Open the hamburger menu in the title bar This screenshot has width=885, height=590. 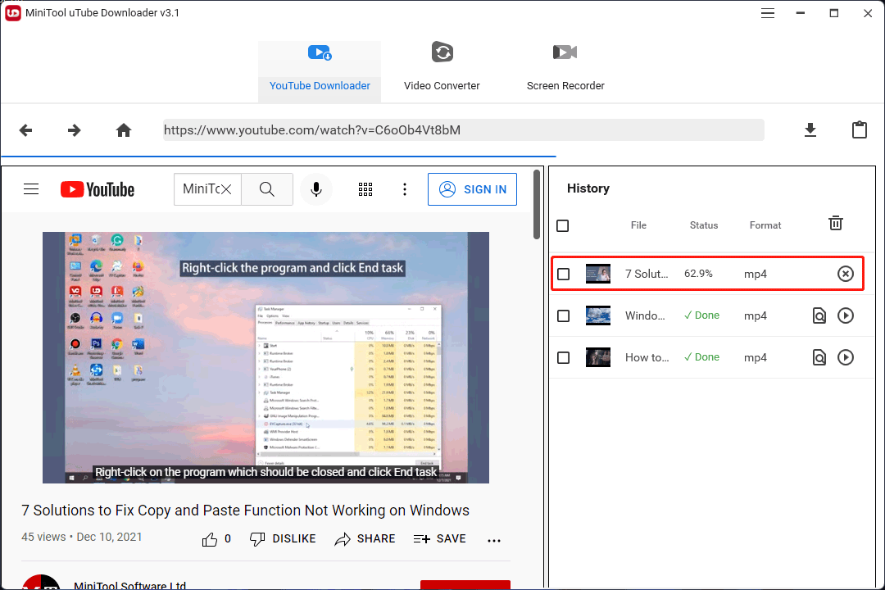point(767,13)
